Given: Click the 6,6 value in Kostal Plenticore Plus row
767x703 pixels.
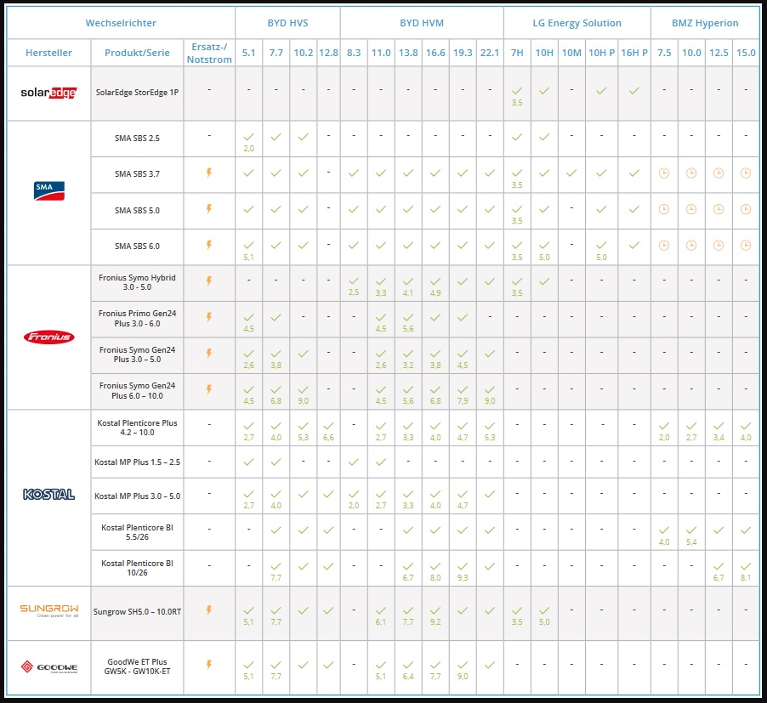Looking at the screenshot, I should 328,438.
